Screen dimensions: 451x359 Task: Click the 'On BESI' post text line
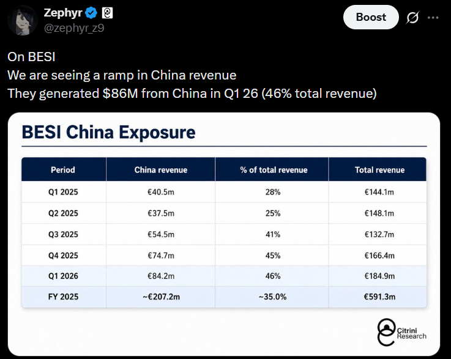coord(31,57)
